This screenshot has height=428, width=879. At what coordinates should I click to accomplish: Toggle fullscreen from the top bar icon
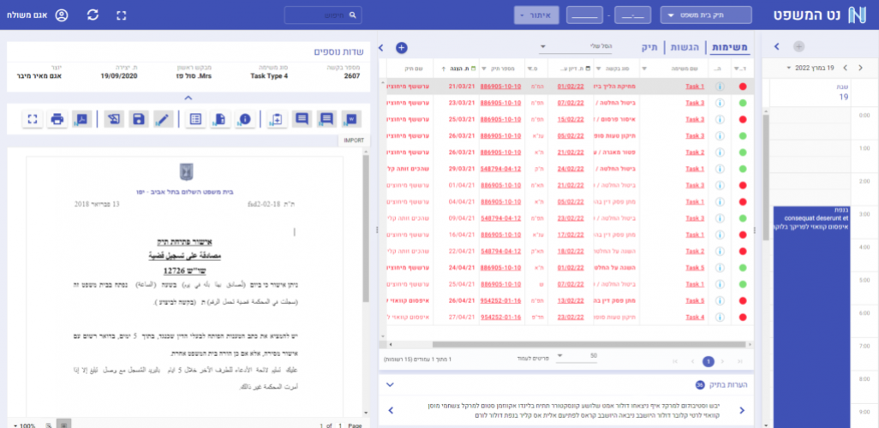122,15
